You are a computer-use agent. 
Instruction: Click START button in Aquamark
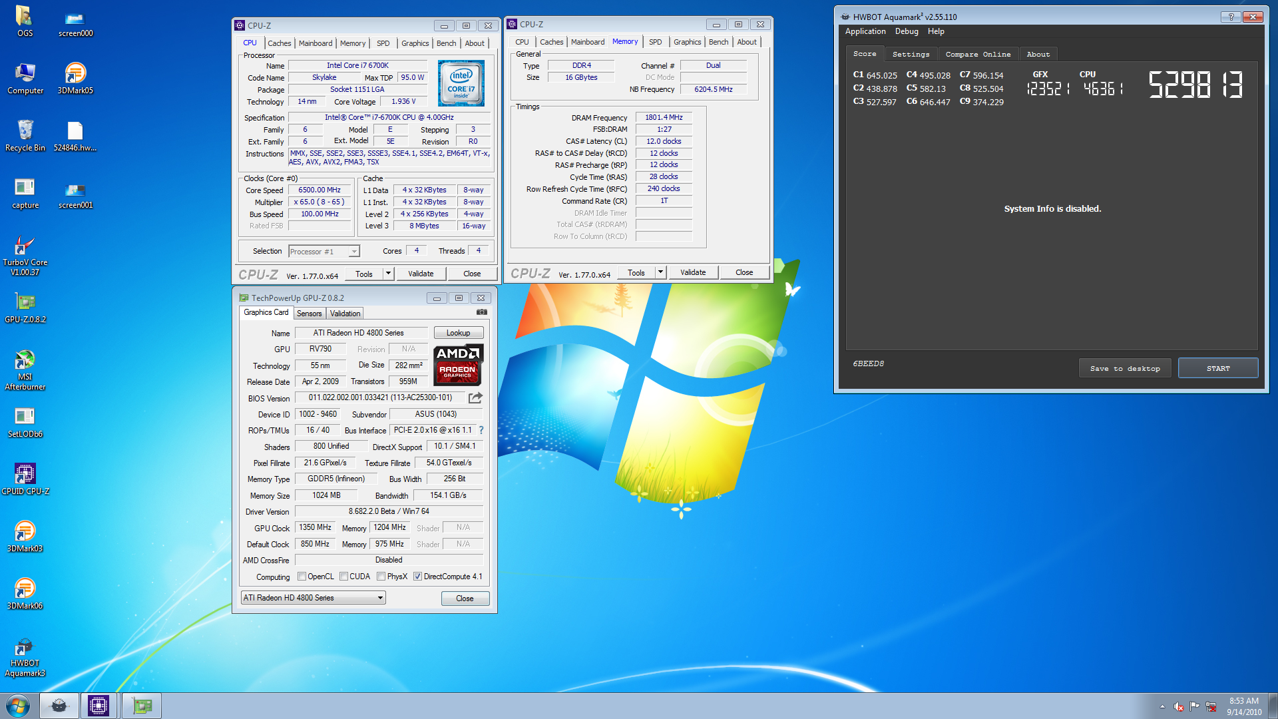click(x=1218, y=368)
